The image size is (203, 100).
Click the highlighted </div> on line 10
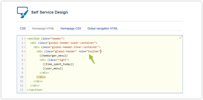[41, 77]
